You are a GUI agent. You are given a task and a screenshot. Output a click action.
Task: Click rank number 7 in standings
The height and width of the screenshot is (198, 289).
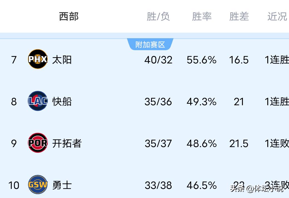coord(14,60)
